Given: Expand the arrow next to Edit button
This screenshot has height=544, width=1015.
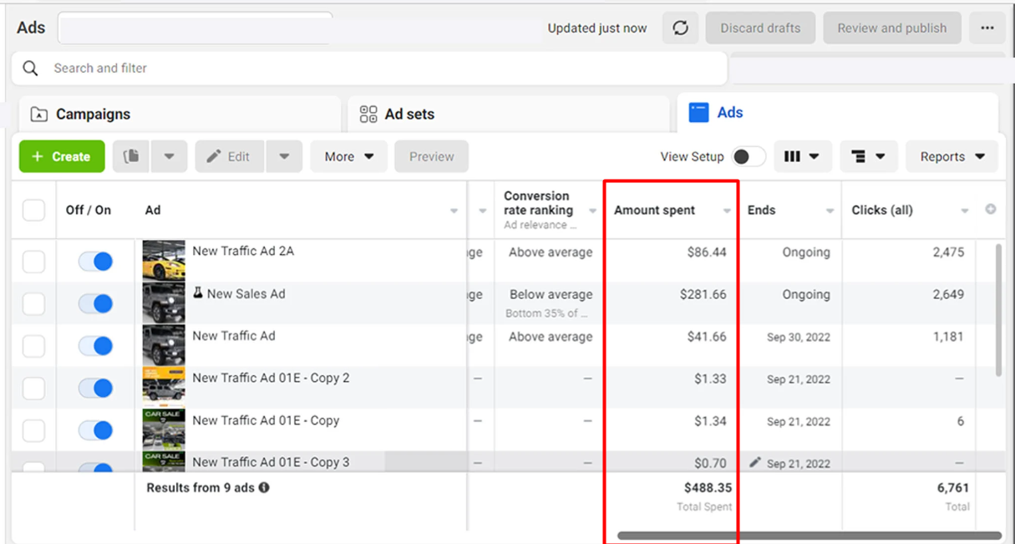Looking at the screenshot, I should tap(284, 156).
